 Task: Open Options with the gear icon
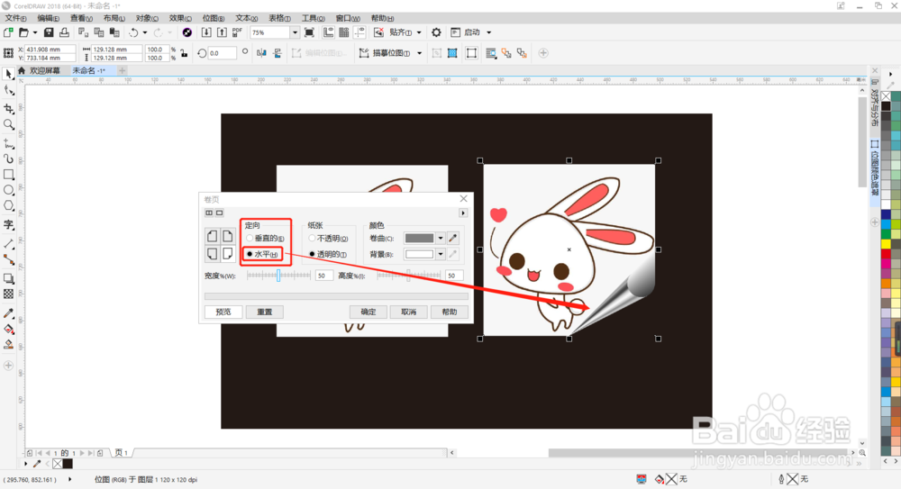click(x=436, y=32)
